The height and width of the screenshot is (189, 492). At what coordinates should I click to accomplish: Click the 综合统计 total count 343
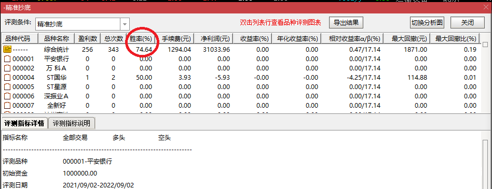(x=113, y=49)
